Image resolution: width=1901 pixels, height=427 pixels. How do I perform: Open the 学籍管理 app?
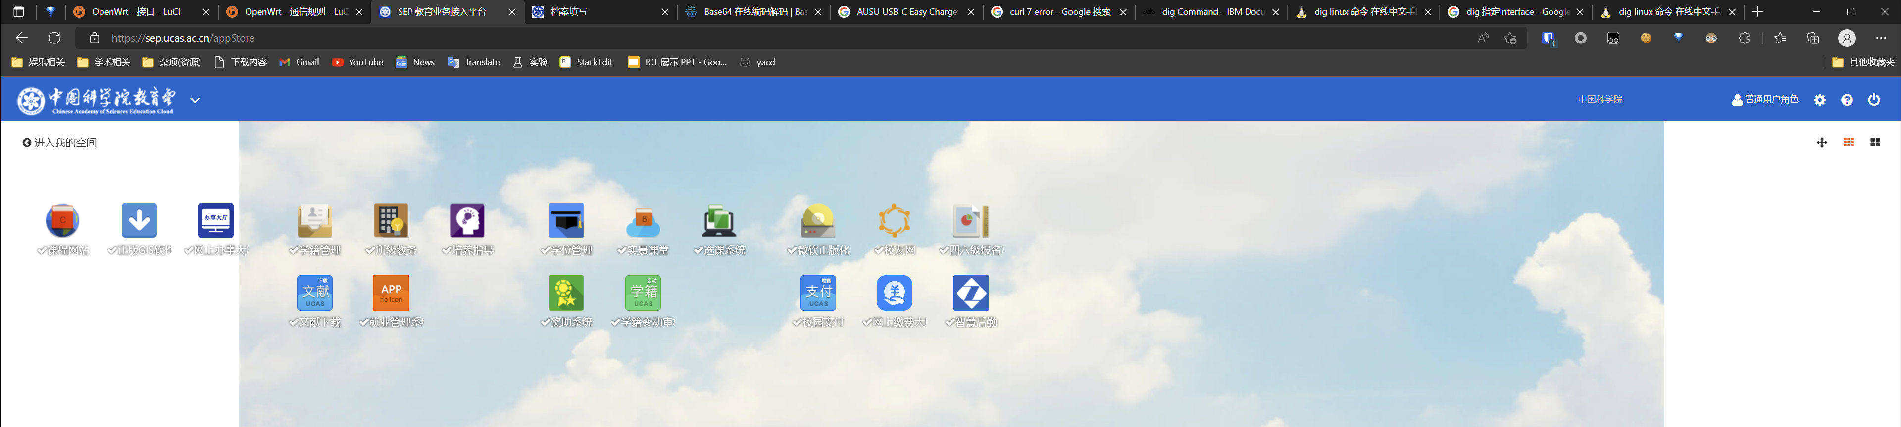(315, 220)
